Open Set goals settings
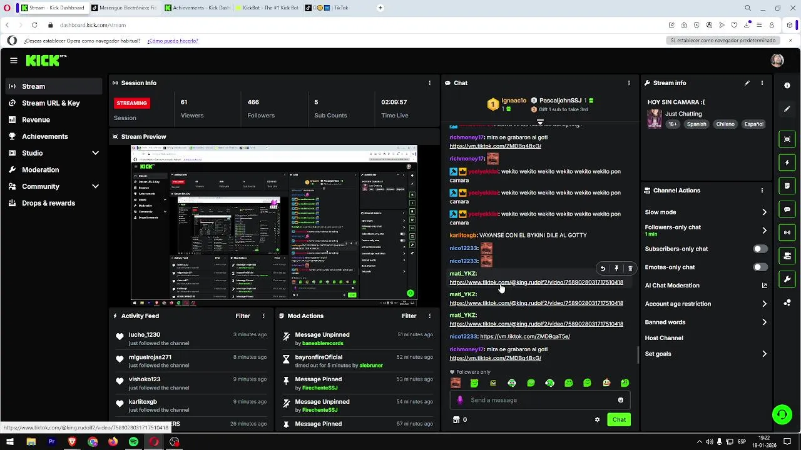The image size is (801, 450). [x=706, y=354]
